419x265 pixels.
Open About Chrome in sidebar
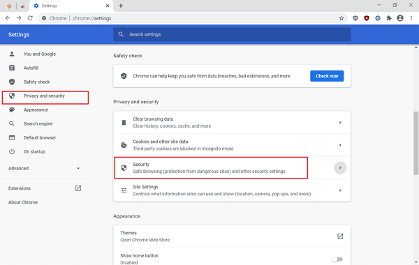[23, 202]
